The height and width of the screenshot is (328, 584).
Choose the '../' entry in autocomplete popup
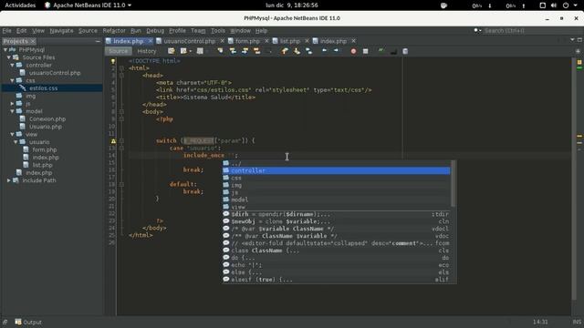click(x=336, y=164)
